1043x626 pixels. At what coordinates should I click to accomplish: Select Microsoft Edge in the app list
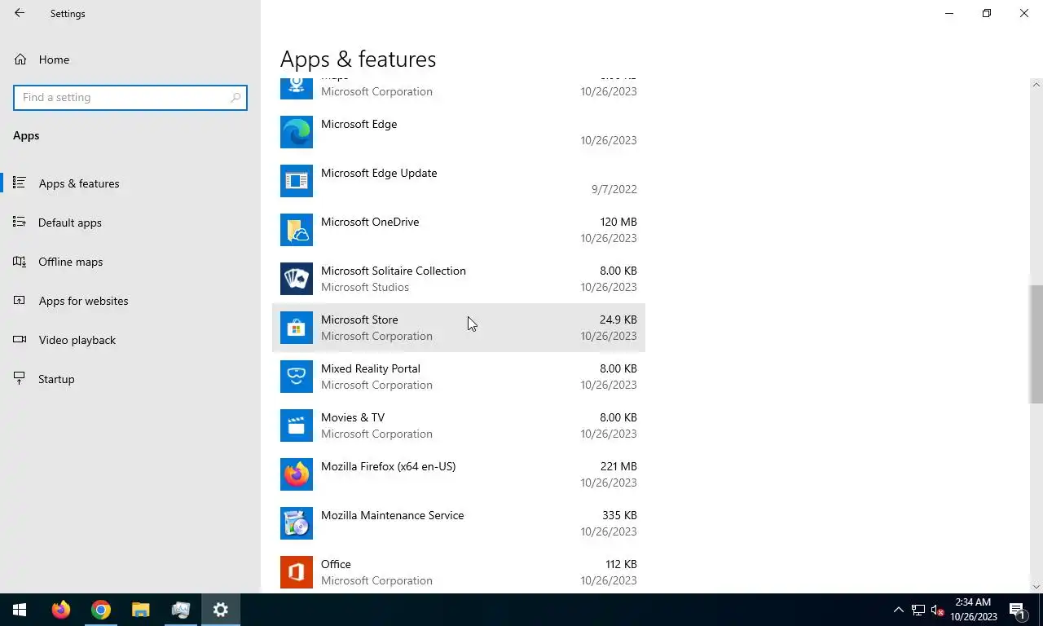tap(459, 132)
